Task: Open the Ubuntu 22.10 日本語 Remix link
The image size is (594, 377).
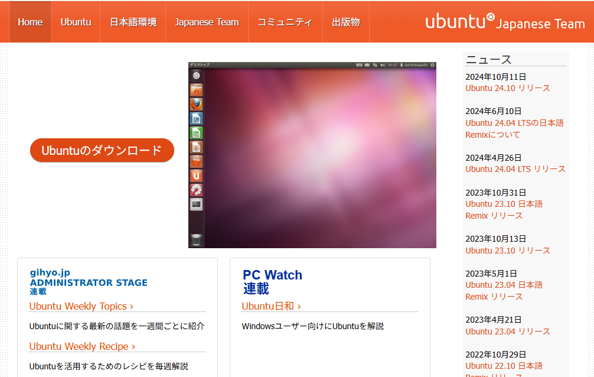Action: 504,369
